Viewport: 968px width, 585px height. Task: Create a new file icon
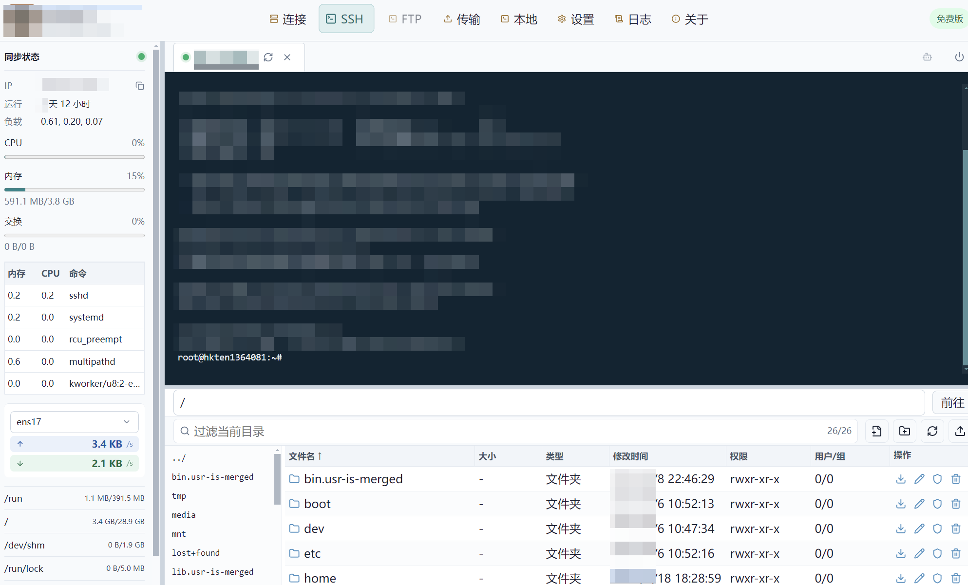click(877, 431)
